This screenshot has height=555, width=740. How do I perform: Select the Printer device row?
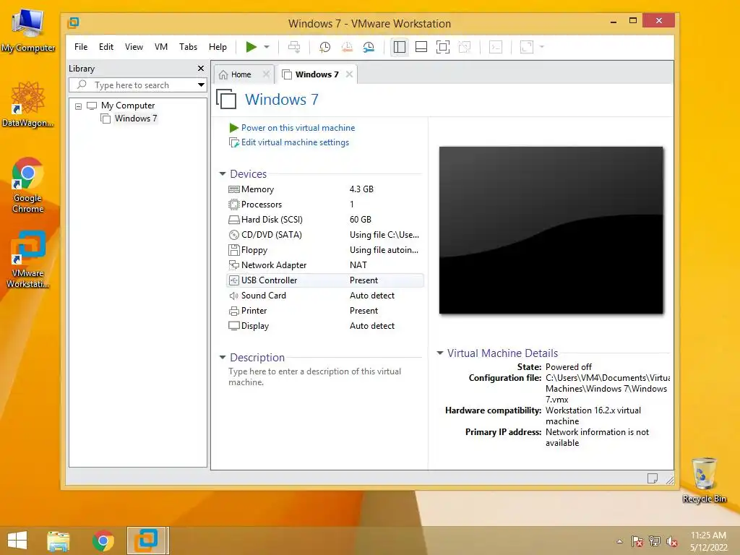[x=325, y=311]
